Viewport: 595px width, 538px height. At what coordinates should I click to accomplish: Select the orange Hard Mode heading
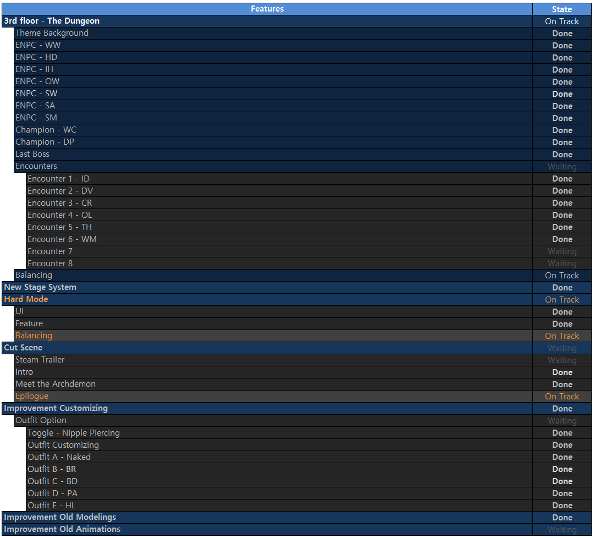[x=26, y=299]
